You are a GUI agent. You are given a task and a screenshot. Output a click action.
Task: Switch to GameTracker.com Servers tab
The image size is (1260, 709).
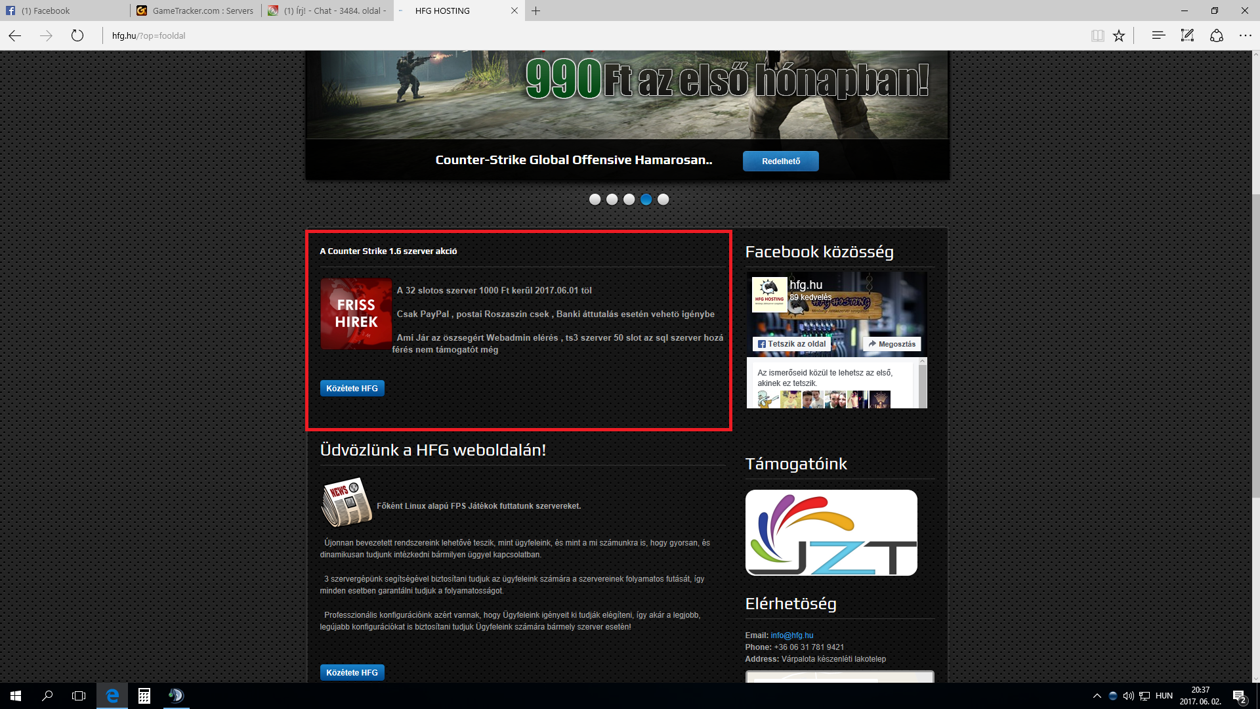[x=196, y=11]
